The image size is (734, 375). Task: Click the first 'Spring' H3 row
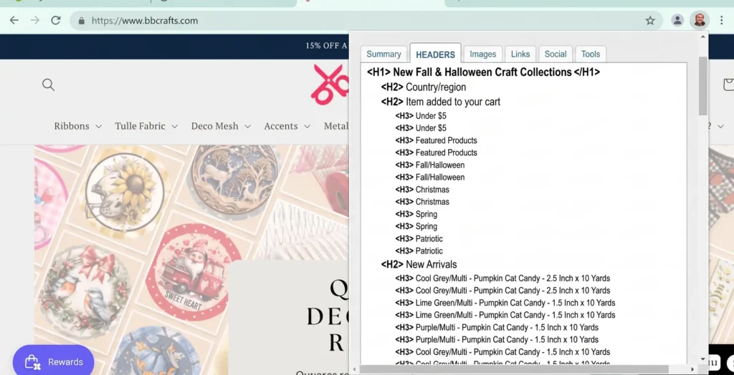tap(416, 214)
